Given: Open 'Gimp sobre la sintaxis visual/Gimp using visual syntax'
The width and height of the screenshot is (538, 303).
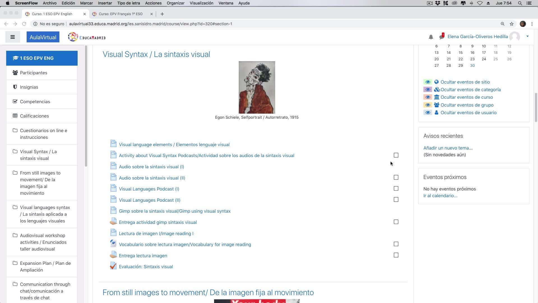Looking at the screenshot, I should (x=175, y=211).
